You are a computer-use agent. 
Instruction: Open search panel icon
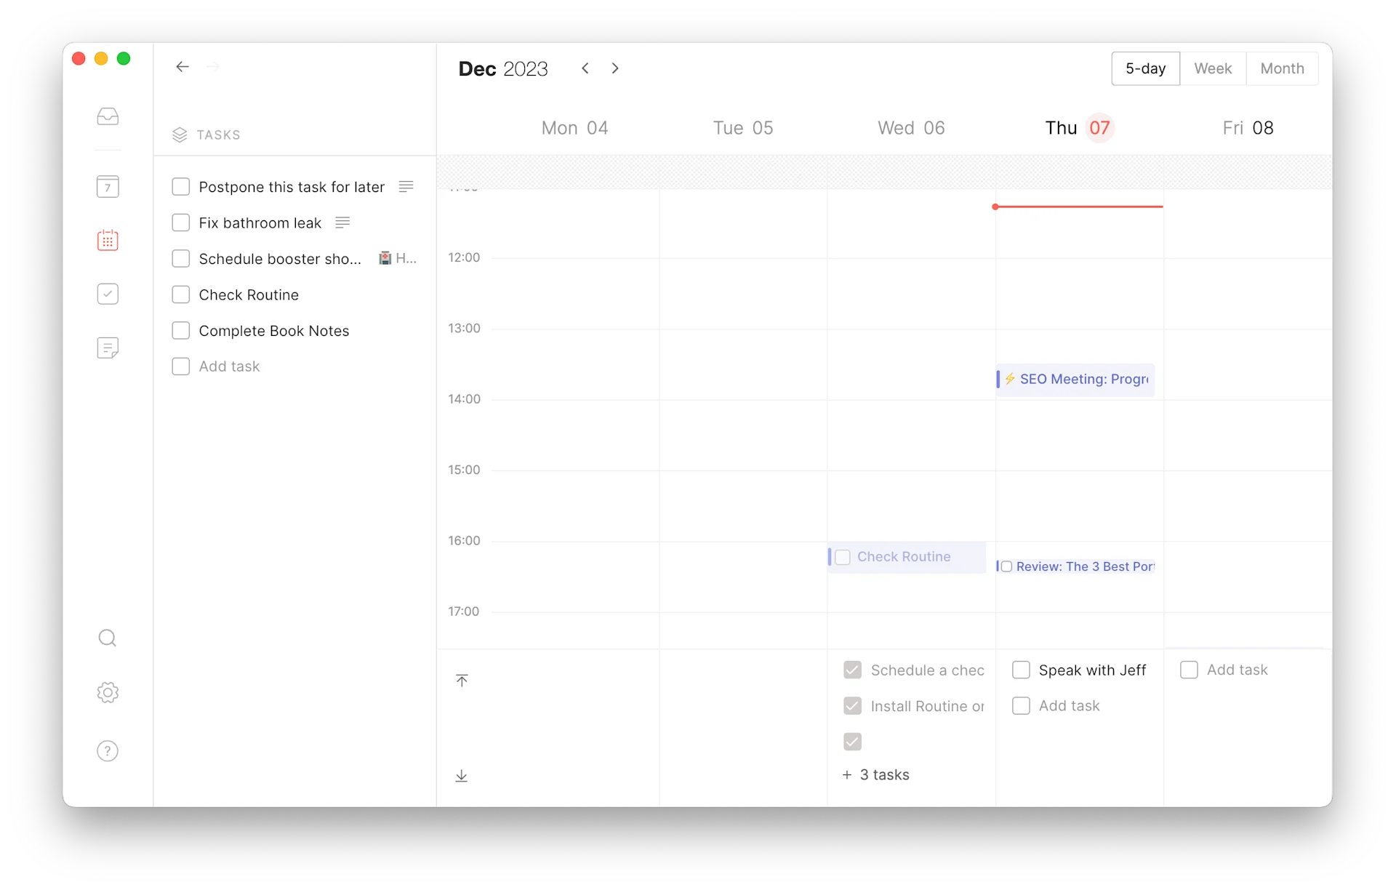(x=107, y=638)
